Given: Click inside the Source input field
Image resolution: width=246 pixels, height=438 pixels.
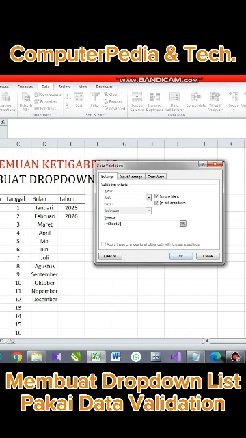Looking at the screenshot, I should click(x=141, y=224).
